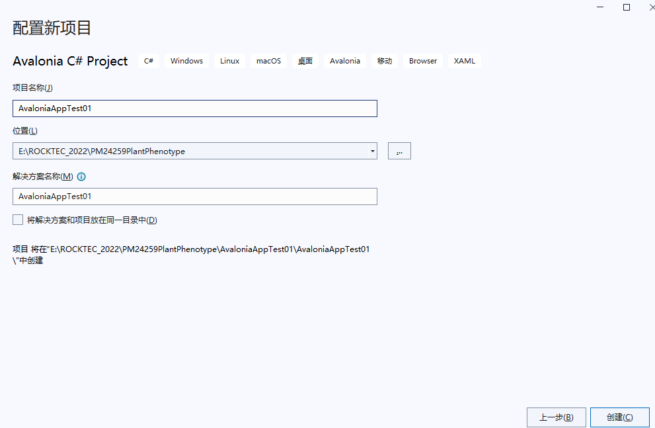Go back with 上一步(B) button
The height and width of the screenshot is (428, 655).
557,417
